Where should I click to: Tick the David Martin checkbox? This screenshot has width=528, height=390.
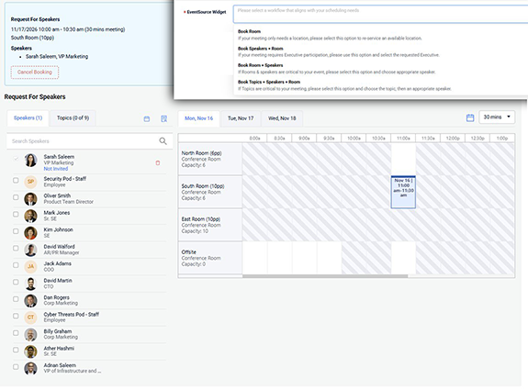16,282
